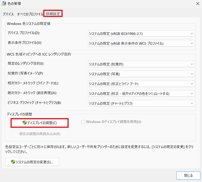This screenshot has width=202, height=182.
Task: Click the 表示条件プロファイル(V): label
Action: point(25,43)
